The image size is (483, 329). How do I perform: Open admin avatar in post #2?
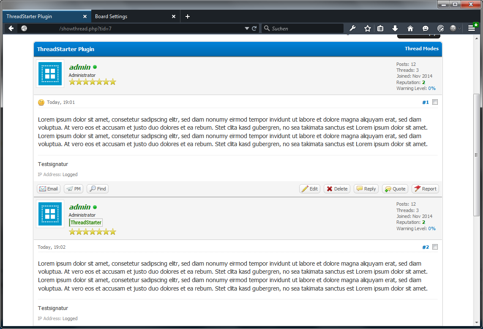(50, 214)
